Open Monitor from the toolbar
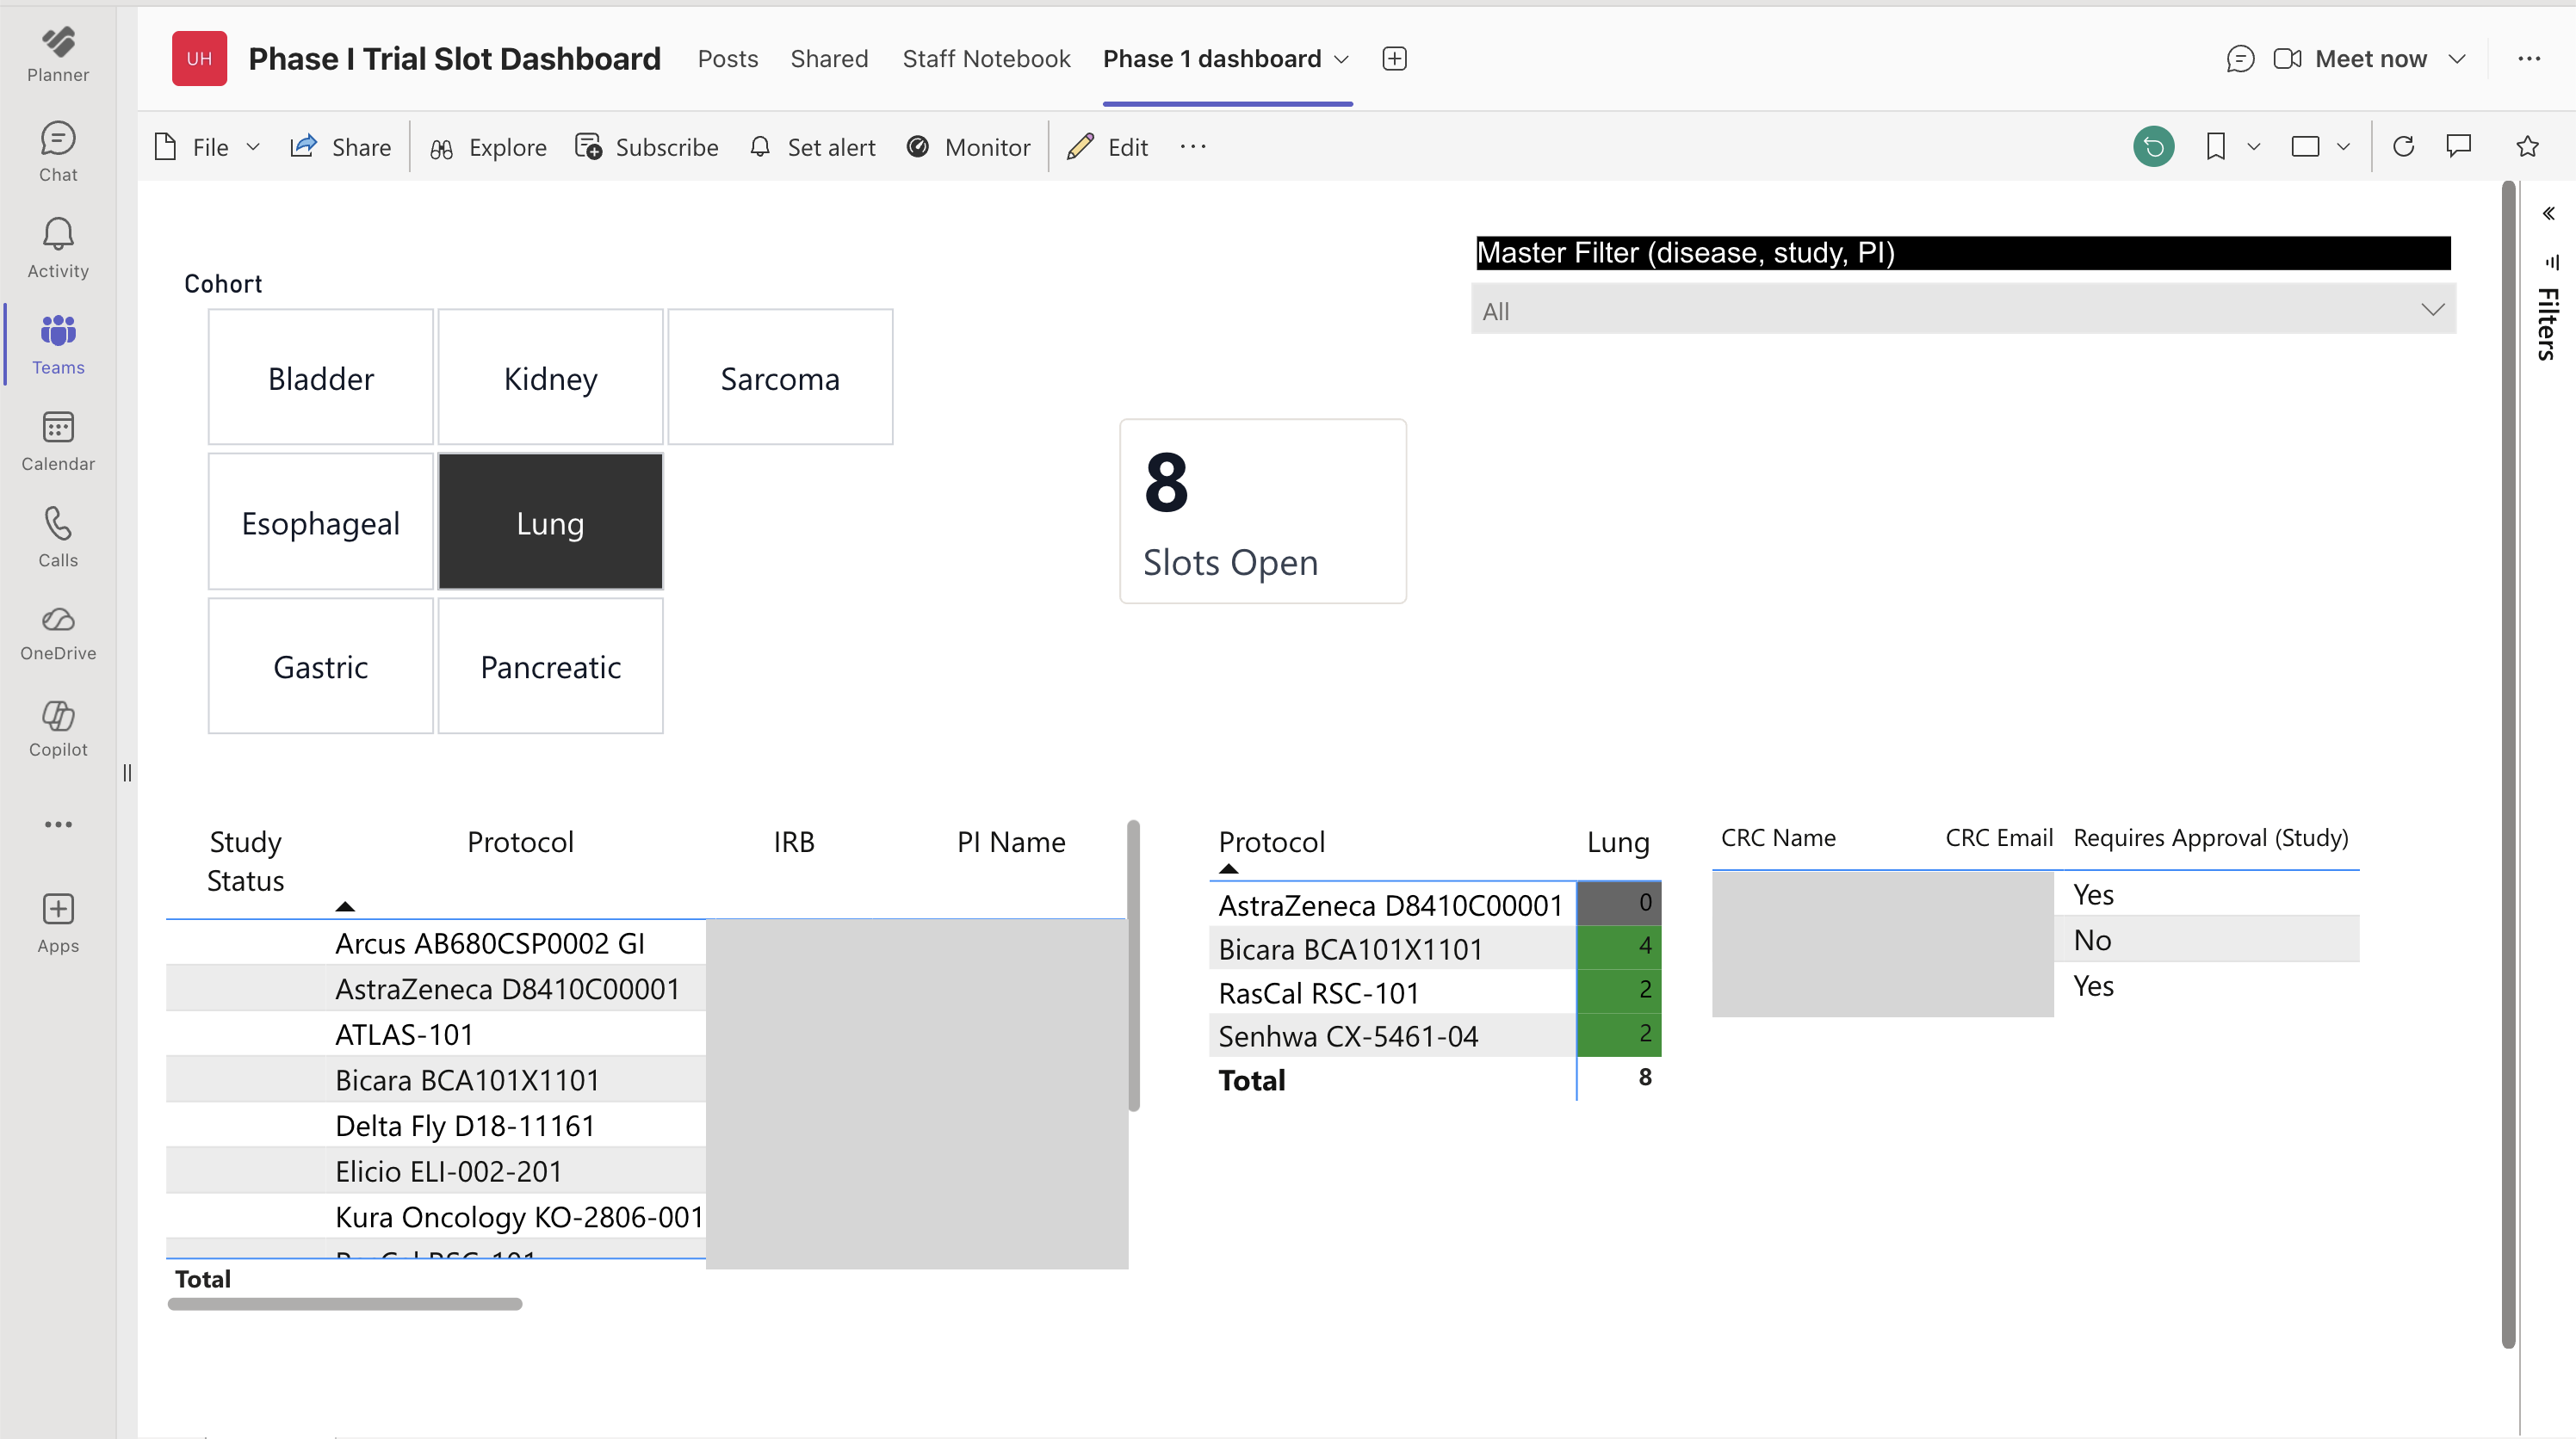The image size is (2576, 1439). click(968, 147)
